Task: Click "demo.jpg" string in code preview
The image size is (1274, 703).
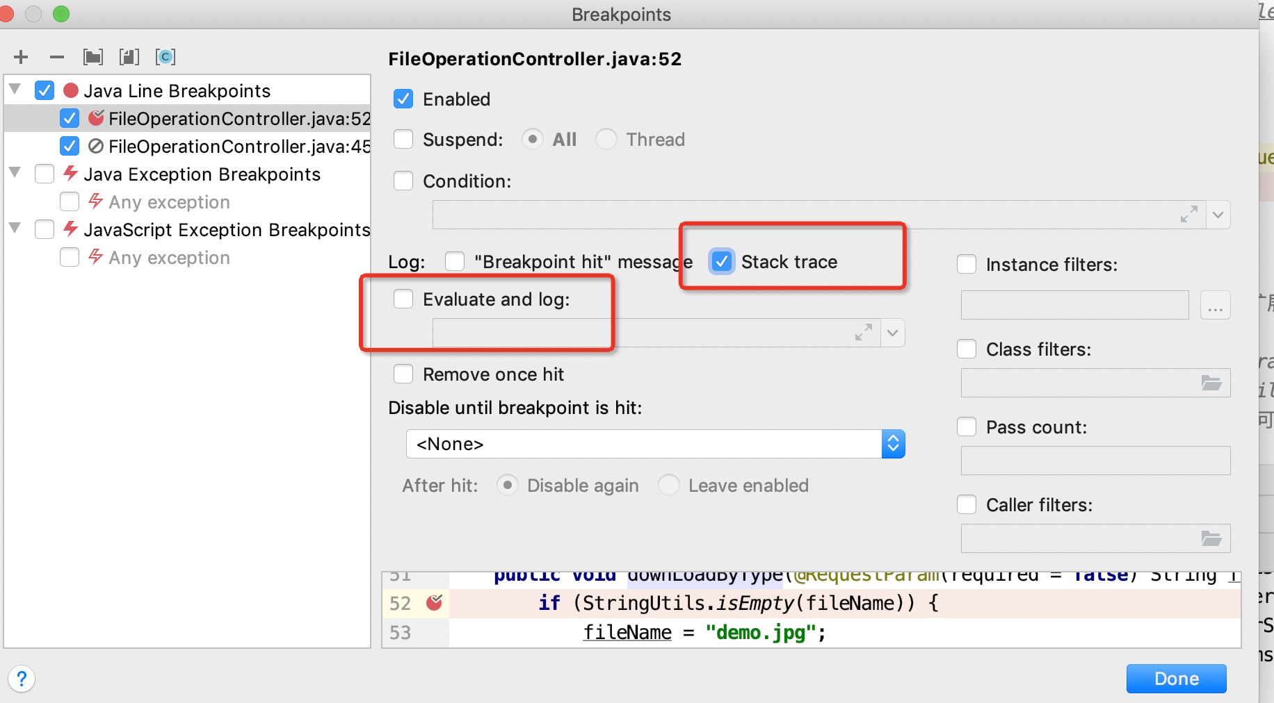Action: pos(760,633)
